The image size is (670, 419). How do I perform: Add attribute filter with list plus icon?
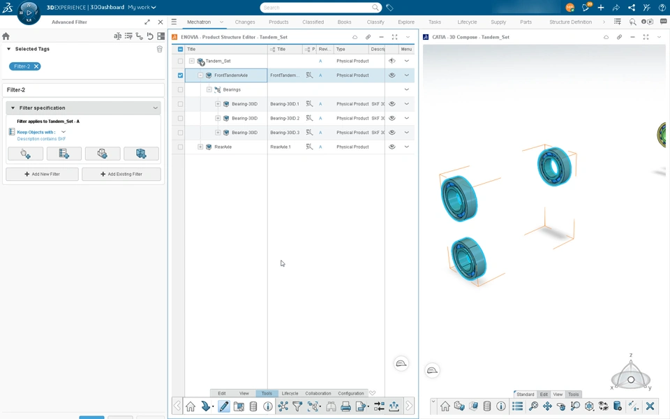(x=64, y=154)
